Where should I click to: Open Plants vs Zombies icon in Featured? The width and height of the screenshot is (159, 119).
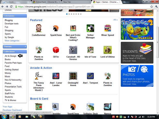pyautogui.click(x=39, y=50)
